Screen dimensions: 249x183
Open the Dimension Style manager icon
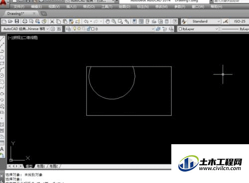pyautogui.click(x=225, y=21)
